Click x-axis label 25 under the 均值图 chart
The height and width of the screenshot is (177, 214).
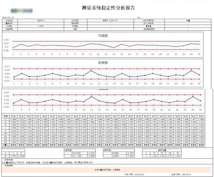[x=199, y=54]
